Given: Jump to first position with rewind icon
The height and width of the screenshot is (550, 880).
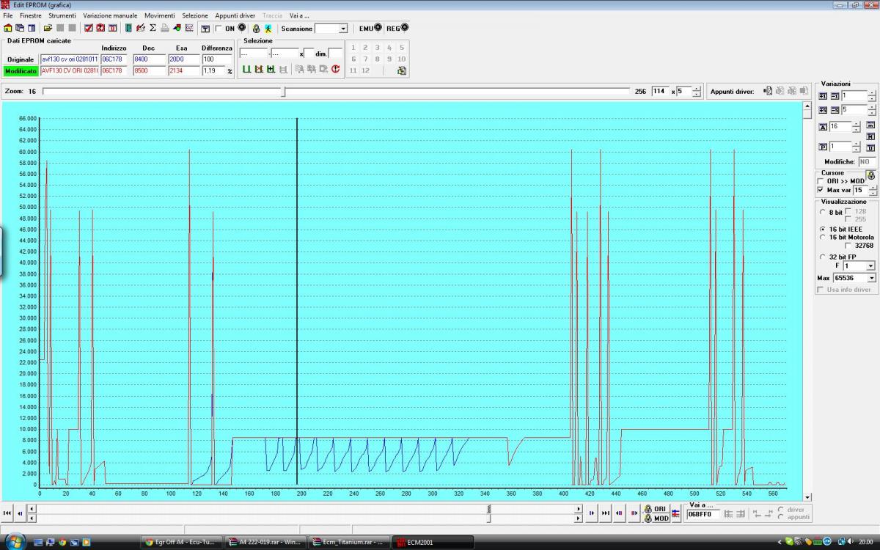Looking at the screenshot, I should coord(7,513).
